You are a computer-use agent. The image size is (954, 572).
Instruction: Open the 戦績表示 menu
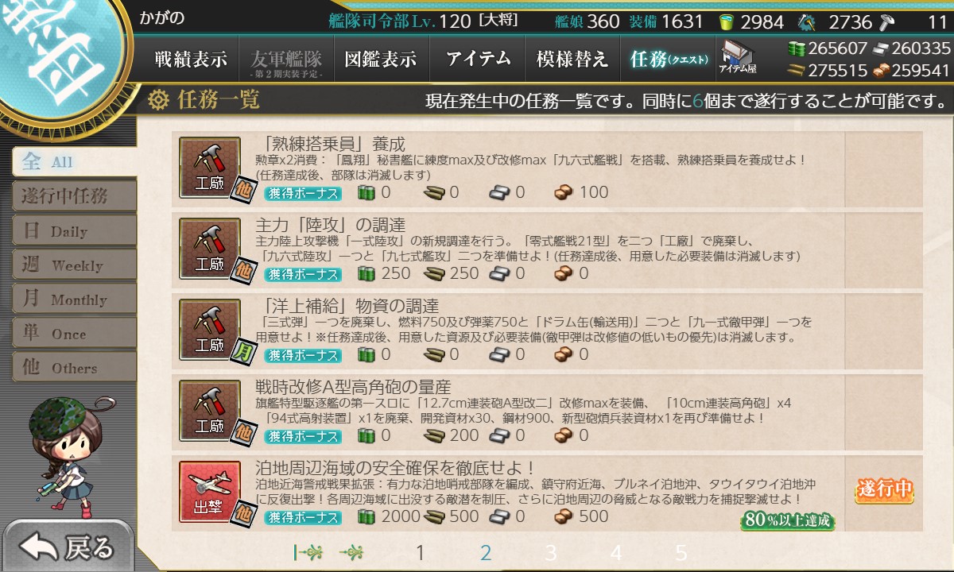[191, 59]
